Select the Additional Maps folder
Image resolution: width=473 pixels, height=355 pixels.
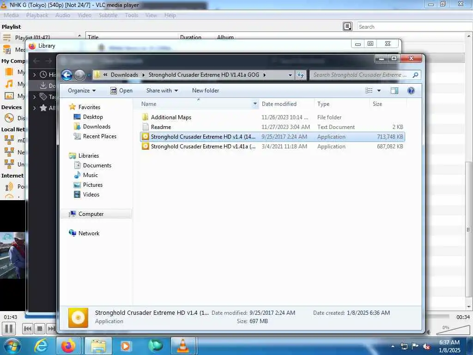click(171, 117)
